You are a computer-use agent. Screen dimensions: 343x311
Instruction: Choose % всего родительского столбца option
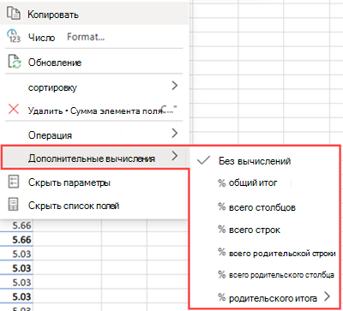tap(265, 275)
